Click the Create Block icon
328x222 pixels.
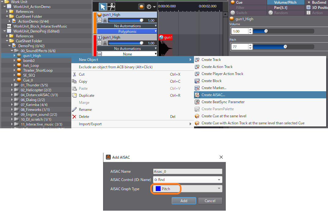[x=197, y=81]
